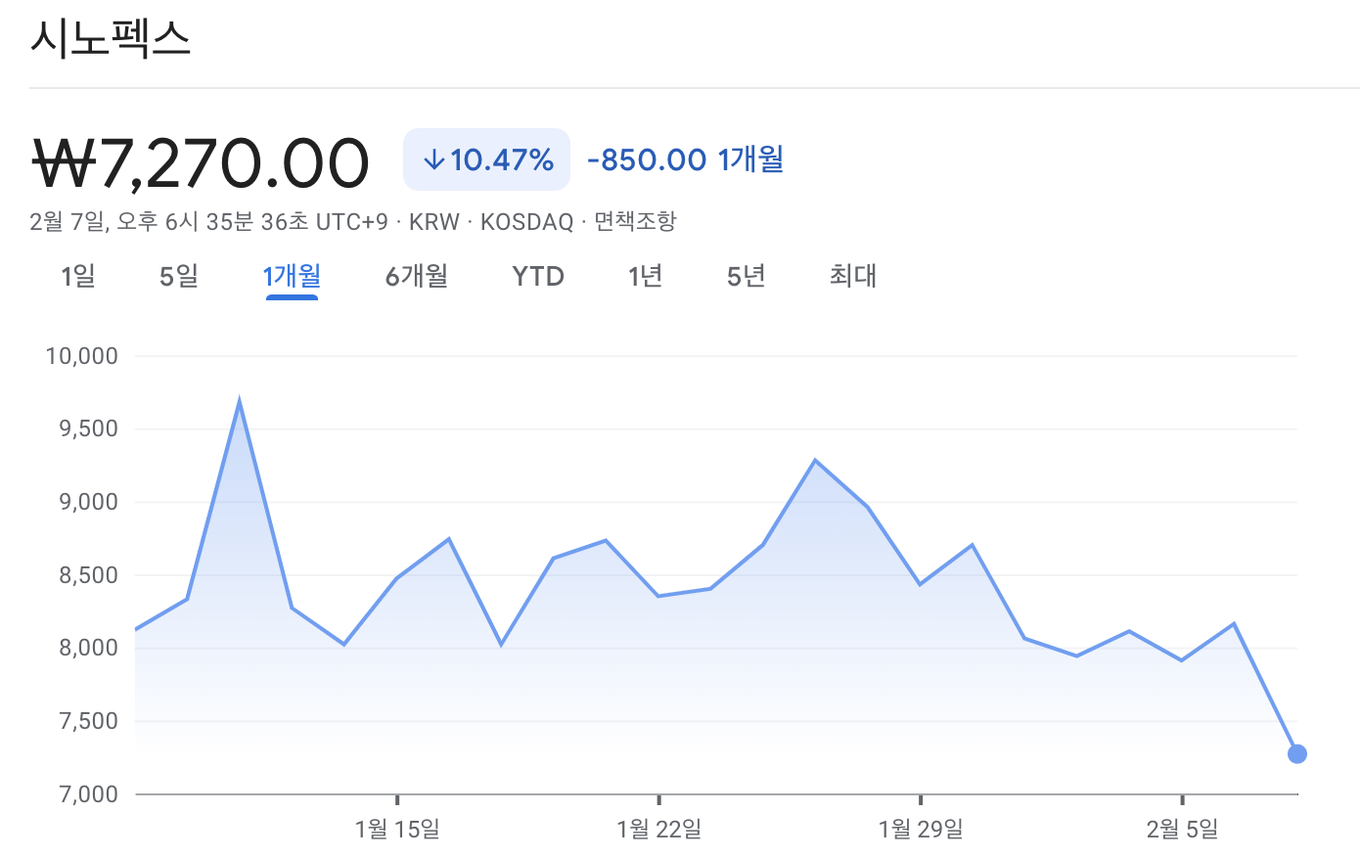1360x857 pixels.
Task: Click the KRW currency text
Action: (x=434, y=222)
